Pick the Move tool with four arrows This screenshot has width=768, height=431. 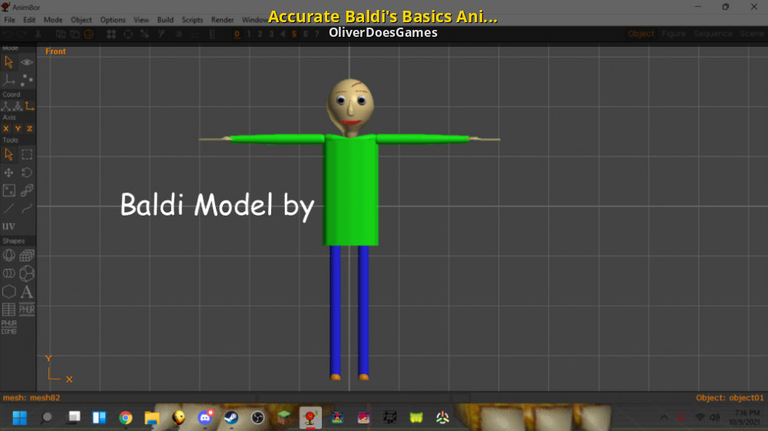click(x=8, y=173)
